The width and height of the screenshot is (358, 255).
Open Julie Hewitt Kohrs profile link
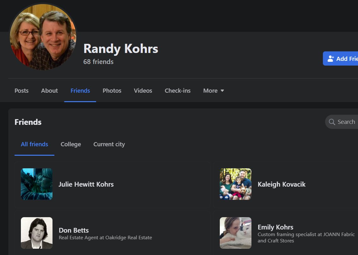pyautogui.click(x=86, y=184)
